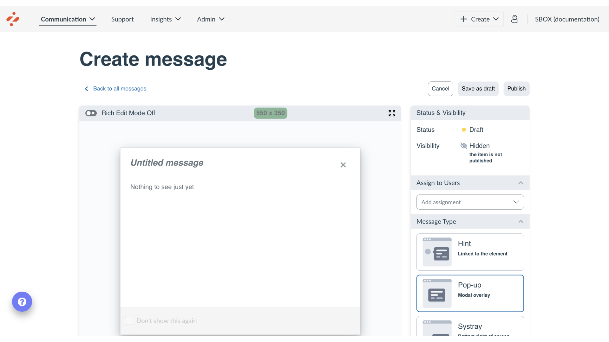The width and height of the screenshot is (609, 342).
Task: Go to Support page
Action: coord(122,19)
